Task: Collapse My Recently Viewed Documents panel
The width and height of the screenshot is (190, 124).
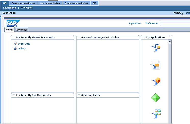Action: point(14,37)
